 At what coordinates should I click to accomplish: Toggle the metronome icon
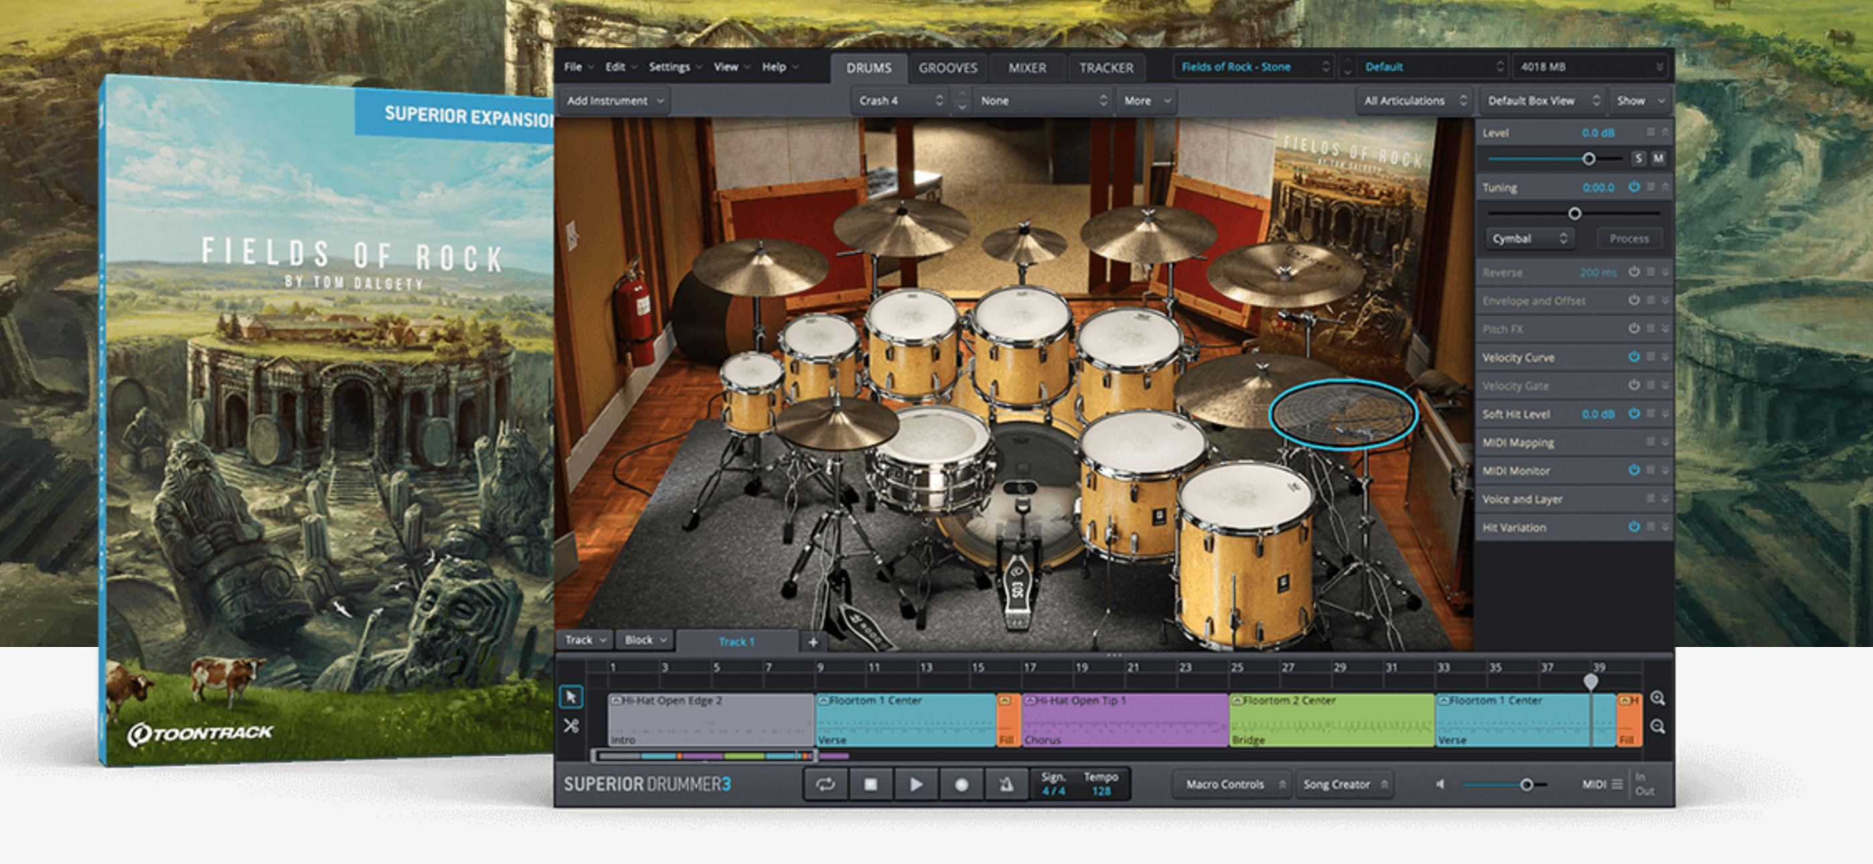tap(1005, 785)
